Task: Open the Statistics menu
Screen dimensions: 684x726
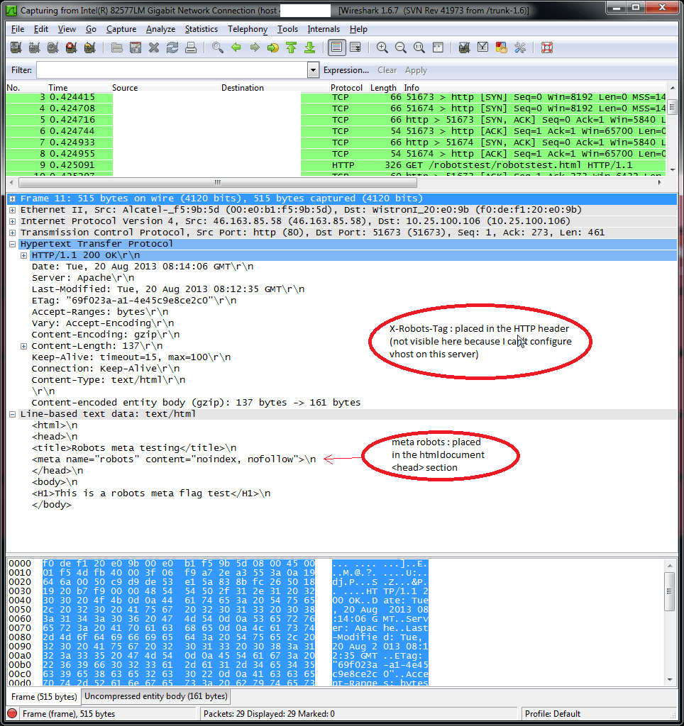Action: 202,29
